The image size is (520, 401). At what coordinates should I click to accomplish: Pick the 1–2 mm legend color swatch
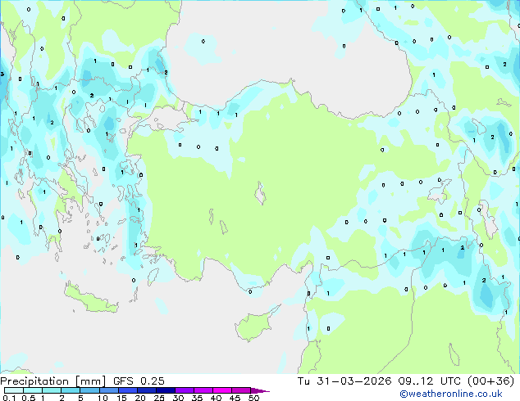(x=52, y=390)
